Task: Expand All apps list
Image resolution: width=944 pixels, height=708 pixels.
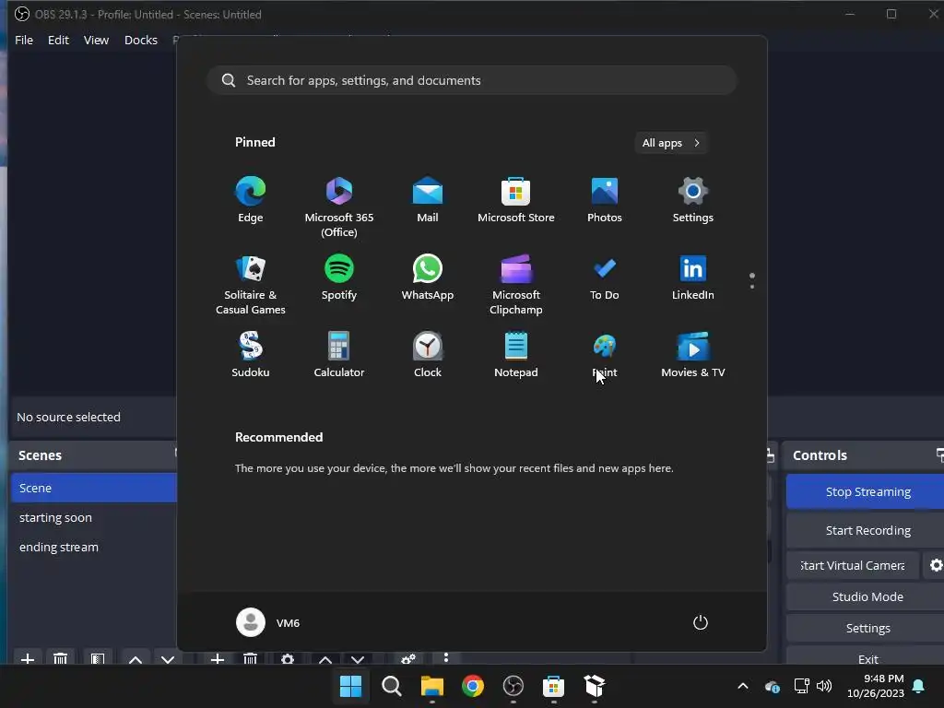Action: click(x=671, y=143)
